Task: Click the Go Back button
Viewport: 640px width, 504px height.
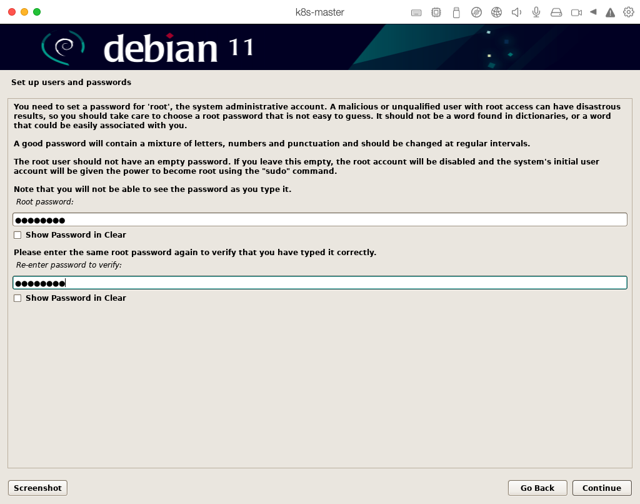Action: (x=537, y=488)
